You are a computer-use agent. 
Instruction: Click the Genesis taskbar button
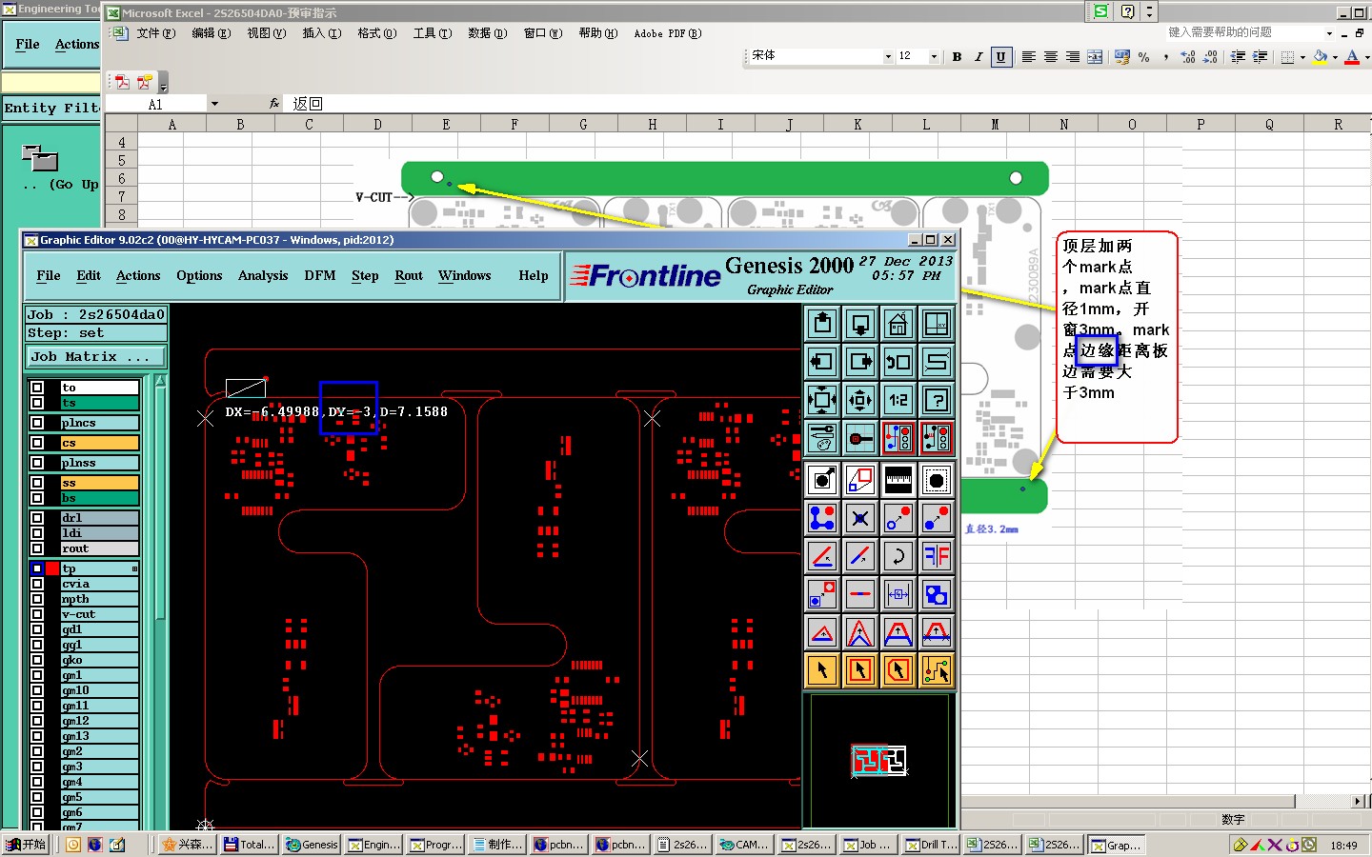pos(312,845)
